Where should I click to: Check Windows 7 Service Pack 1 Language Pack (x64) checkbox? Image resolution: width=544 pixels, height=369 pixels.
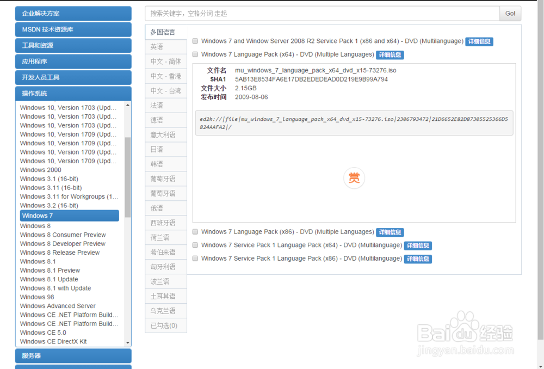tap(195, 245)
